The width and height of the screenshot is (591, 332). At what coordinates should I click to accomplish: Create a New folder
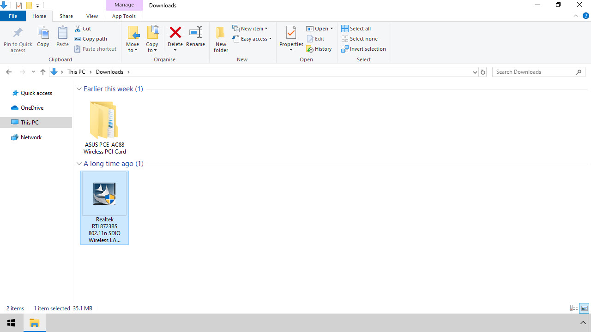coord(221,39)
